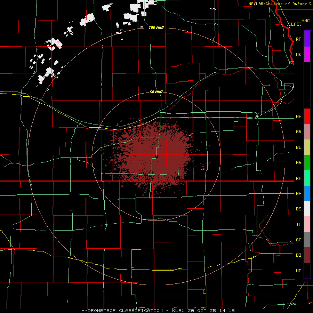Viewport: 313px width, 313px height.
Task: Click the HR legend label
Action: click(298, 162)
